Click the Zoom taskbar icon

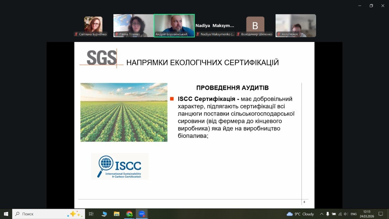coord(142,214)
